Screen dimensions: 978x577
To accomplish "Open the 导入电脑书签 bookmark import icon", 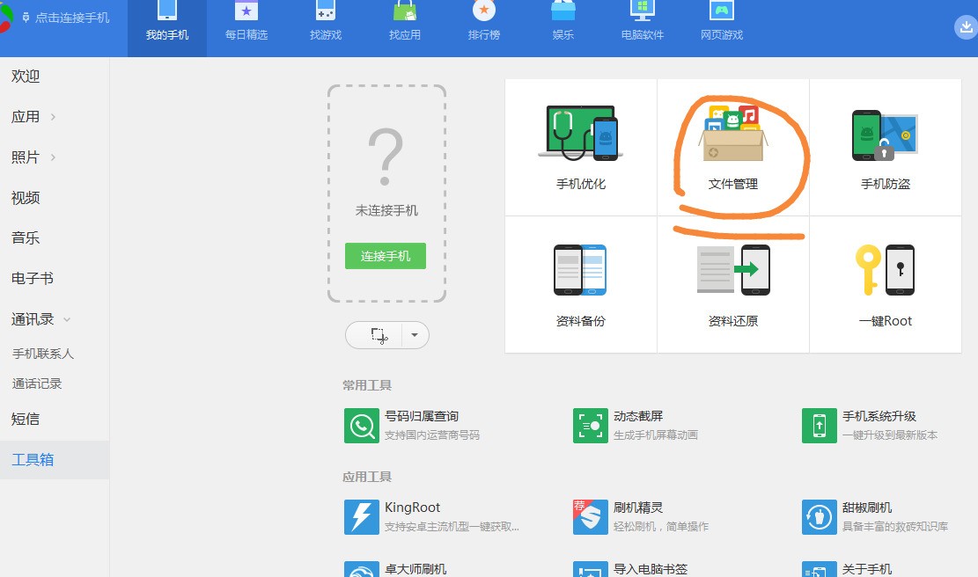I will tap(591, 569).
